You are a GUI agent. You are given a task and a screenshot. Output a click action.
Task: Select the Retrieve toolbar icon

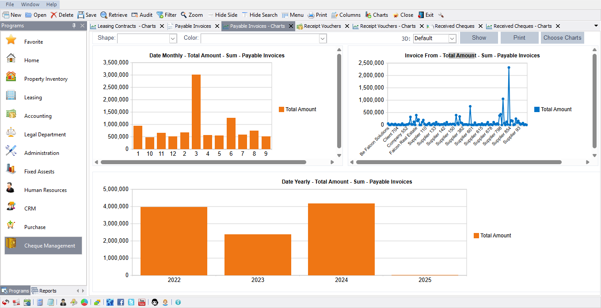click(114, 15)
